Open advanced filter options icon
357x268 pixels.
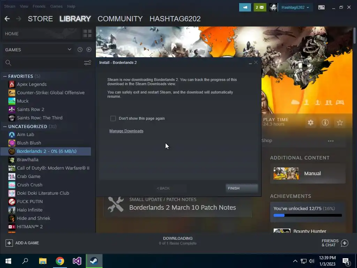[x=88, y=63]
